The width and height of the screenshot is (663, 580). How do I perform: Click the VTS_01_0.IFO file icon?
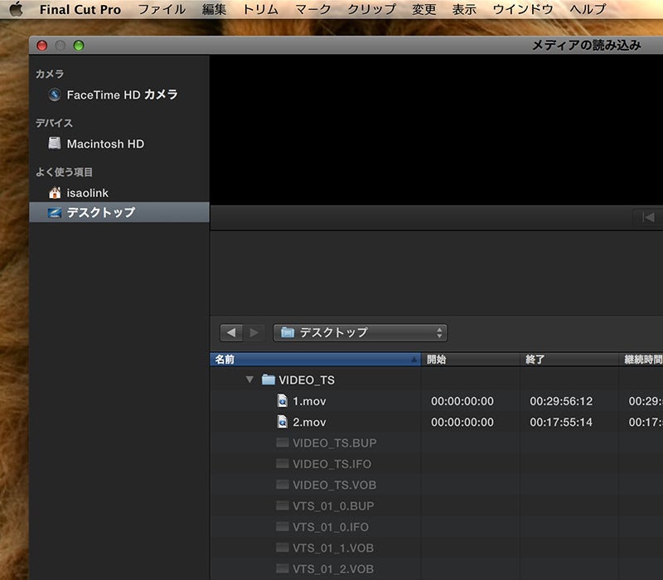coord(283,527)
